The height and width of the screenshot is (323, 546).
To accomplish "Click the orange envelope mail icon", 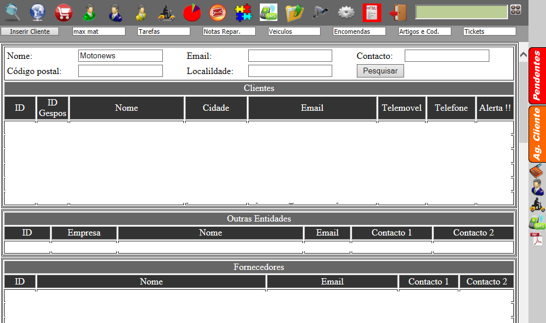I will pos(218,13).
